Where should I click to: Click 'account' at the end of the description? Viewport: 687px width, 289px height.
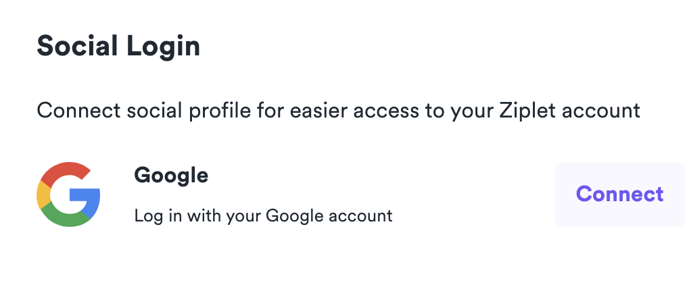[600, 111]
